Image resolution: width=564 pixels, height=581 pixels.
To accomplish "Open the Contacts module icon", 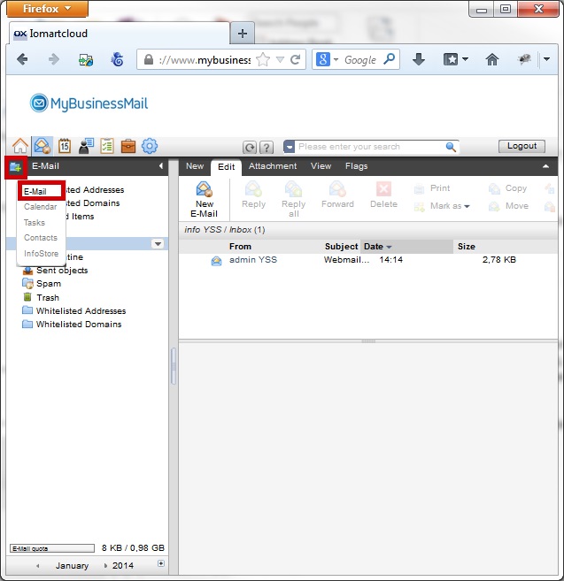I will pyautogui.click(x=86, y=146).
